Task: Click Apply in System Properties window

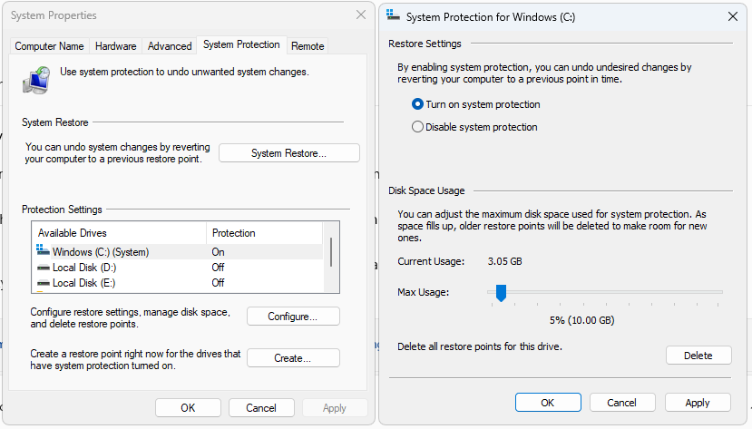Action: pyautogui.click(x=335, y=408)
